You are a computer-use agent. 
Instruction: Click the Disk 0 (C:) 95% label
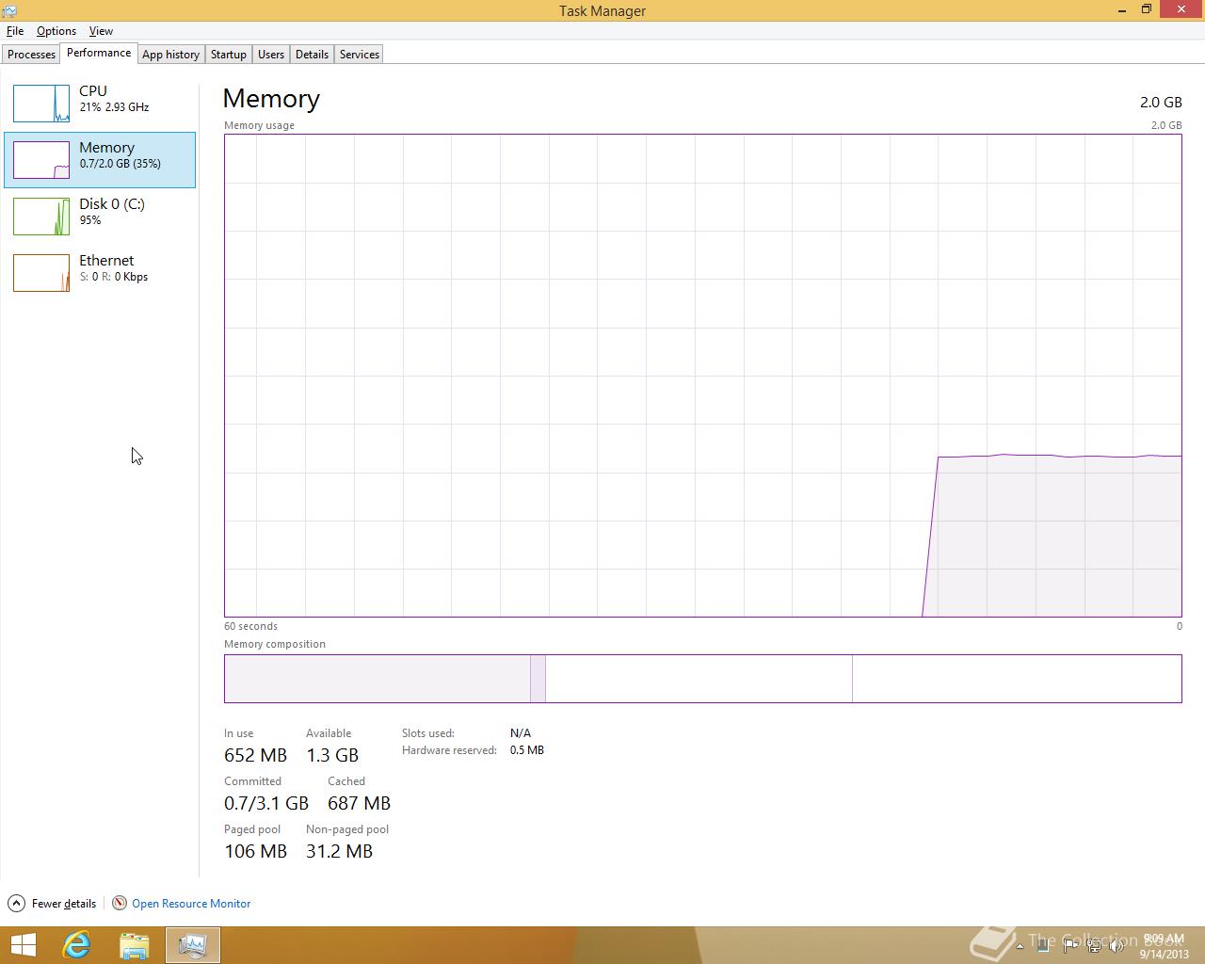point(112,211)
